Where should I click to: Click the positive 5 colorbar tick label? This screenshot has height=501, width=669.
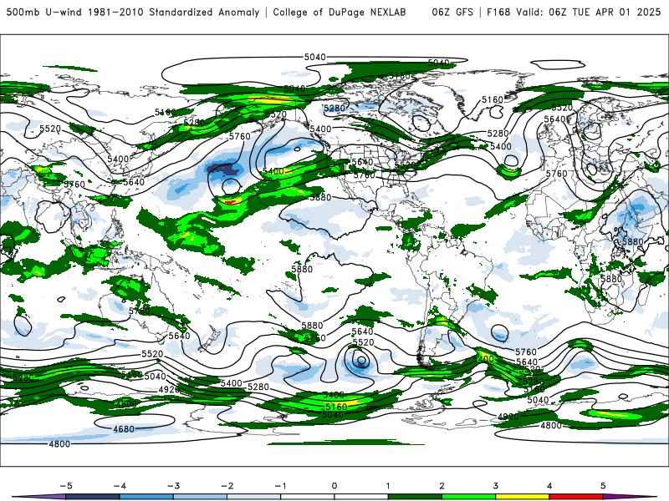point(603,486)
